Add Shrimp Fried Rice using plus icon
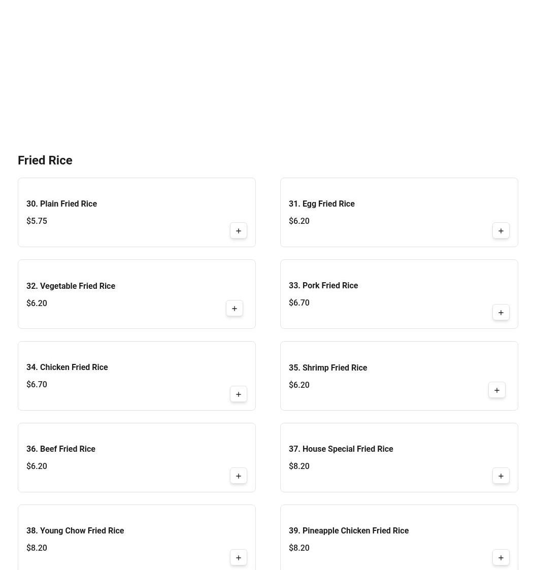 coord(496,390)
